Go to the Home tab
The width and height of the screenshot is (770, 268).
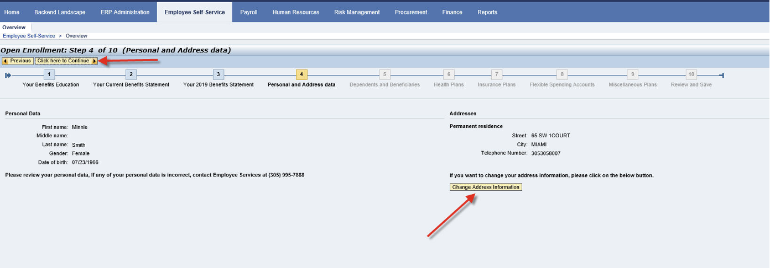12,12
